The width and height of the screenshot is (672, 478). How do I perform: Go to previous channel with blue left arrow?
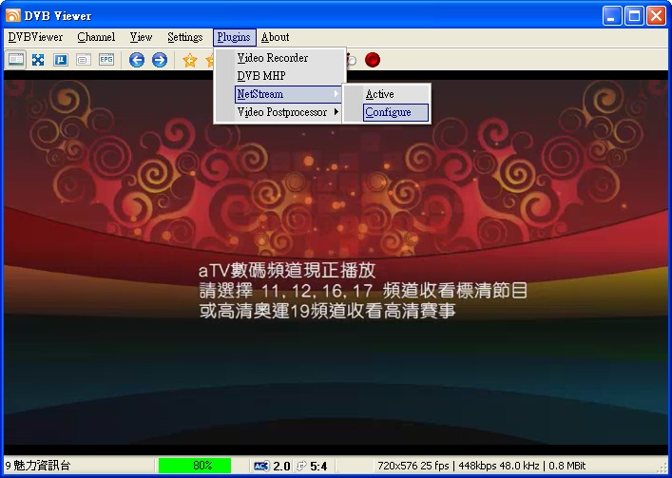coord(137,60)
